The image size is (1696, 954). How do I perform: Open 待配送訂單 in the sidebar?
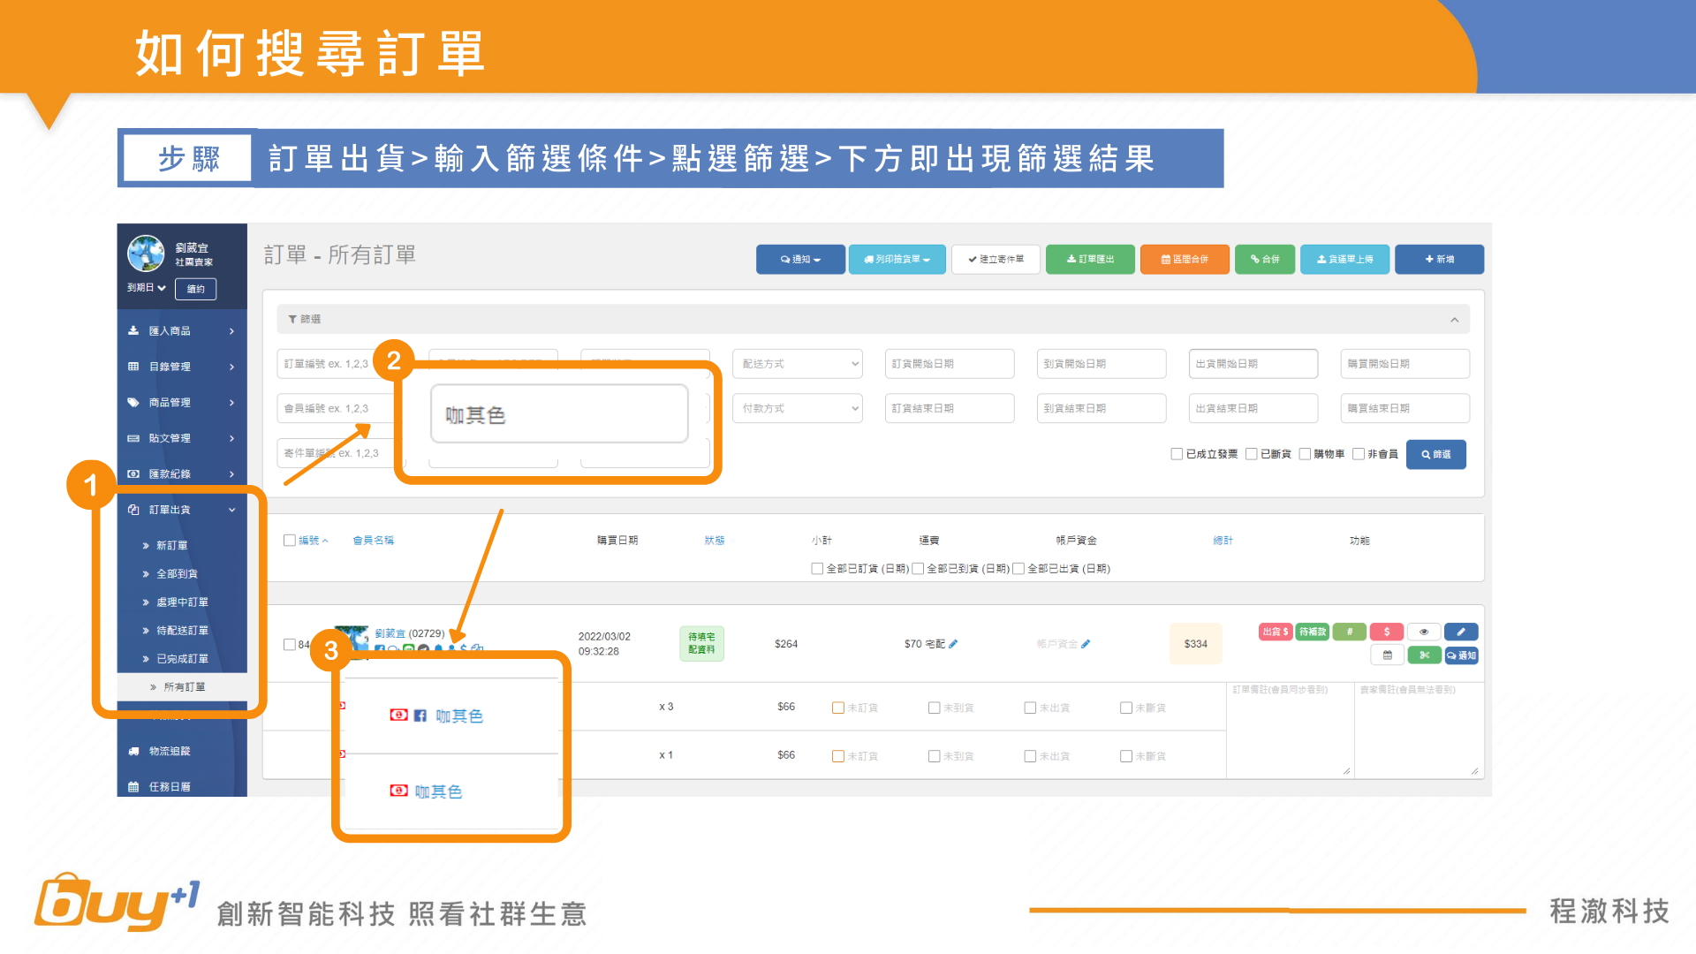click(x=182, y=631)
